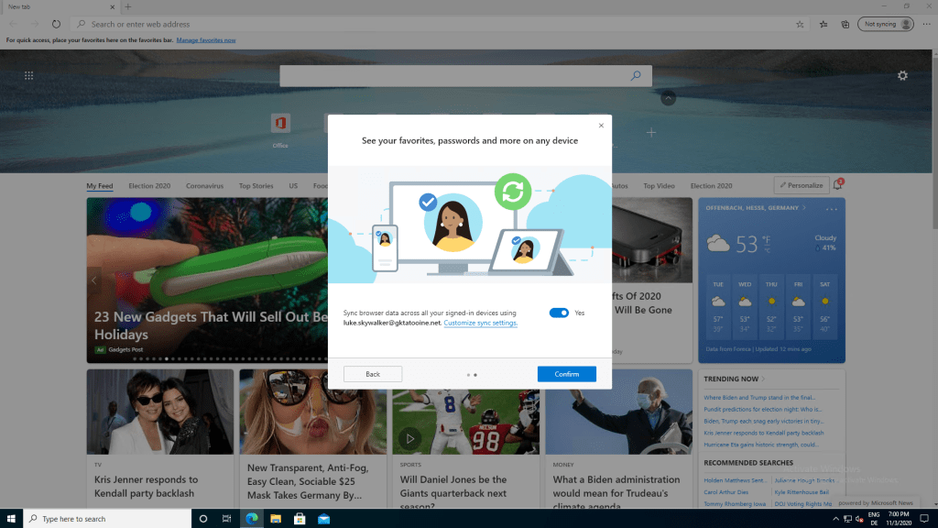Open the browser tab options arrow
Screen dimensions: 938x528
[x=668, y=97]
